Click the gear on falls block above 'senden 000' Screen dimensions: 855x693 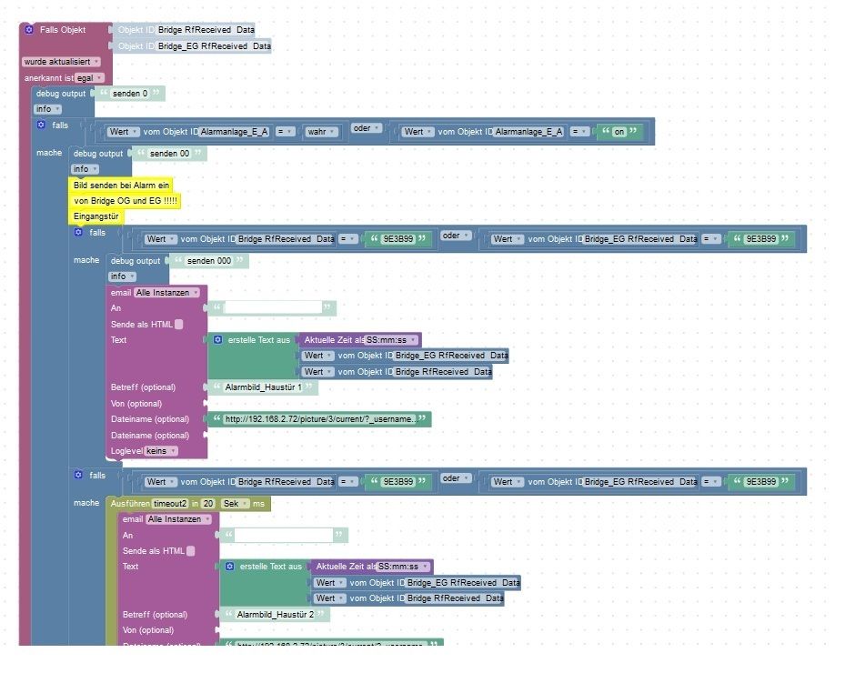coord(78,232)
